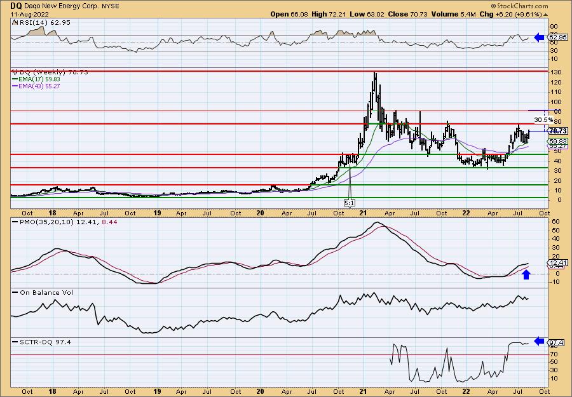Click the Open 66.08 value

coord(289,14)
